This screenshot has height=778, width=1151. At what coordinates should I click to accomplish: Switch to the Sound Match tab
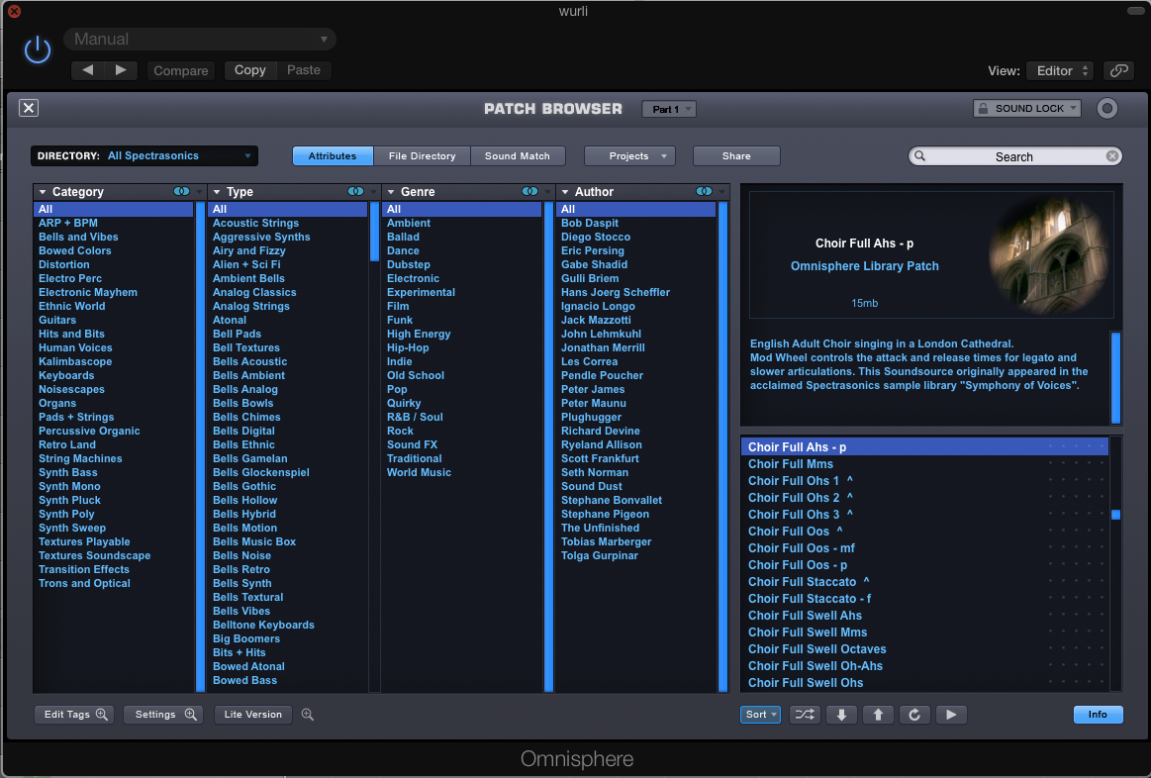coord(518,155)
